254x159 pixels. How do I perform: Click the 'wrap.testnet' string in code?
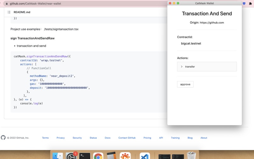pyautogui.click(x=51, y=60)
